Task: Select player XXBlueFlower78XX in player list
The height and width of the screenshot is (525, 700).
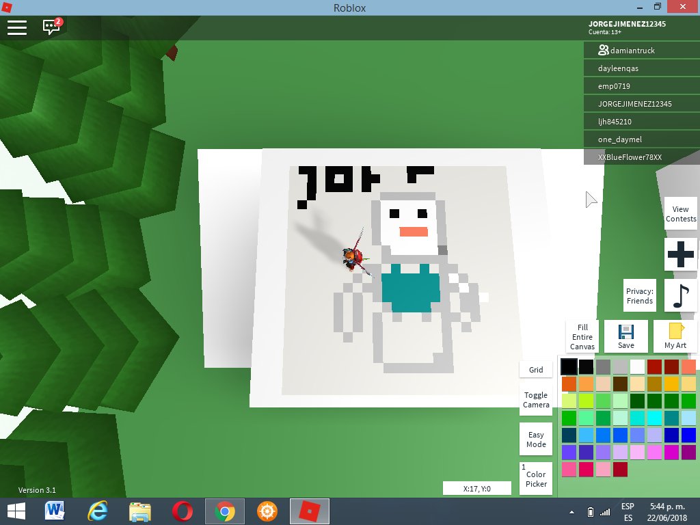Action: tap(641, 157)
